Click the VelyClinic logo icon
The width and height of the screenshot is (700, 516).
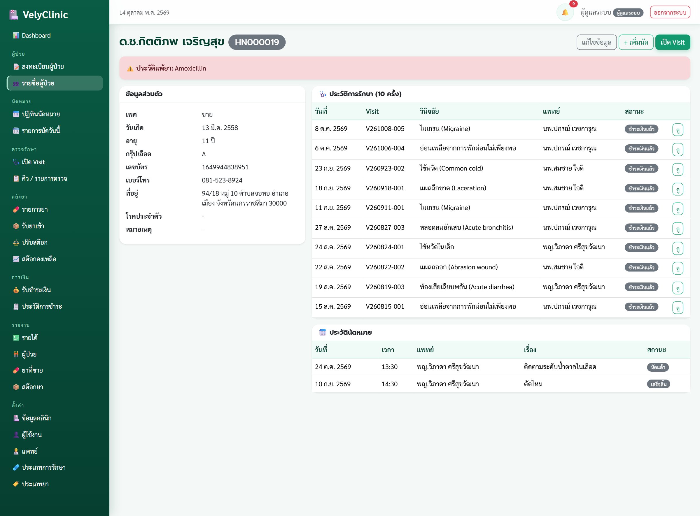click(x=13, y=15)
